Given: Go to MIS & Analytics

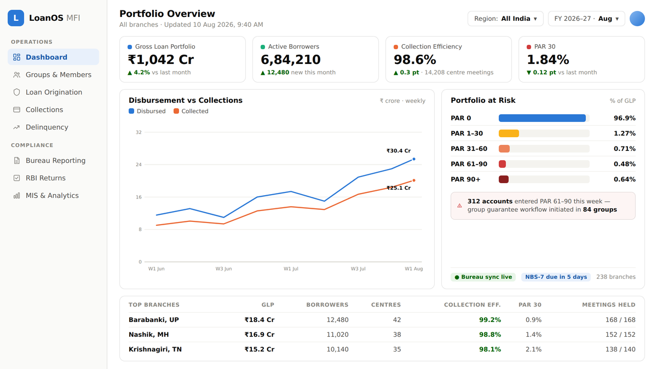Looking at the screenshot, I should click(x=53, y=196).
